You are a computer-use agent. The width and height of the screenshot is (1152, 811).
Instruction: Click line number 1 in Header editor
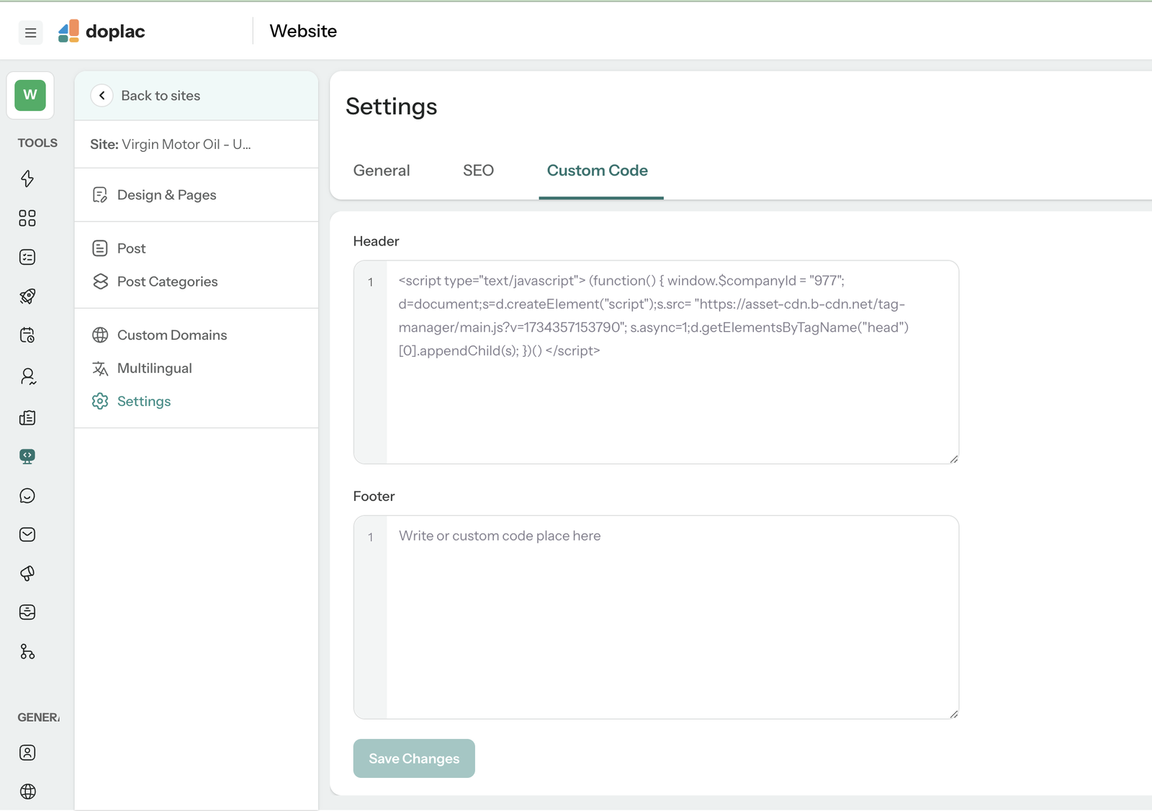[x=371, y=282]
